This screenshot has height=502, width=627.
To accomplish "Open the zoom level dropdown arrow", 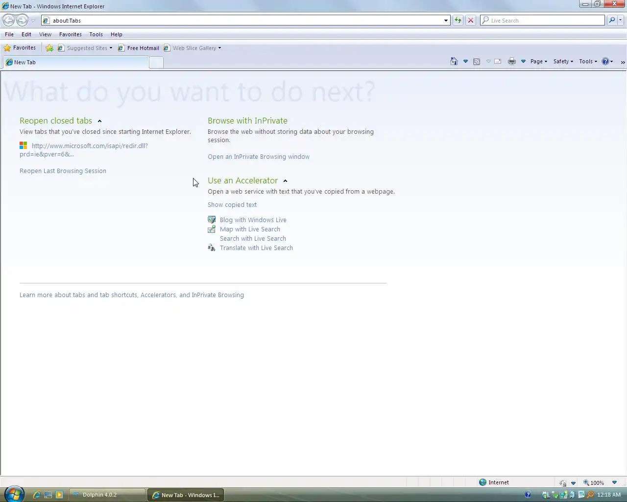I will click(614, 482).
